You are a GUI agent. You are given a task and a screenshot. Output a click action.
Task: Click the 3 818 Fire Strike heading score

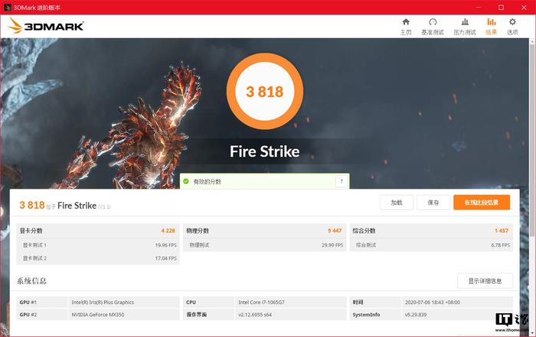coord(32,205)
